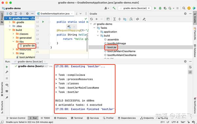Toggle Offline Mode in Gradle toolbar
Image resolution: width=197 pixels, height=124 pixels.
point(138,19)
